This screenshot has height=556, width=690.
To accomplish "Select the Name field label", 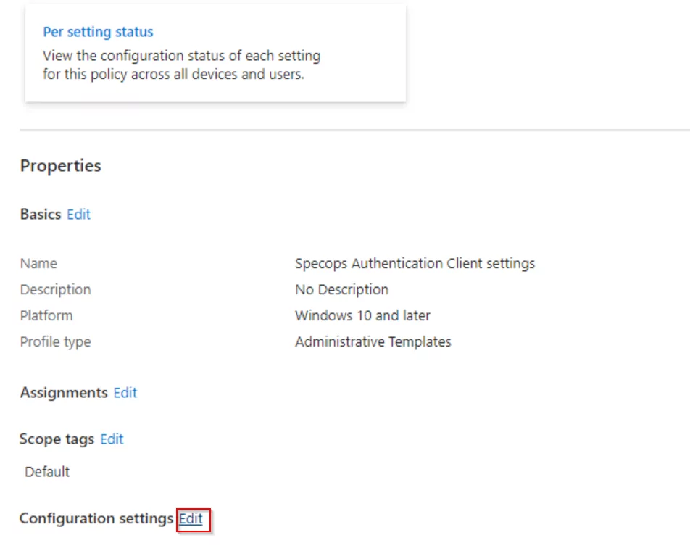I will pyautogui.click(x=38, y=263).
